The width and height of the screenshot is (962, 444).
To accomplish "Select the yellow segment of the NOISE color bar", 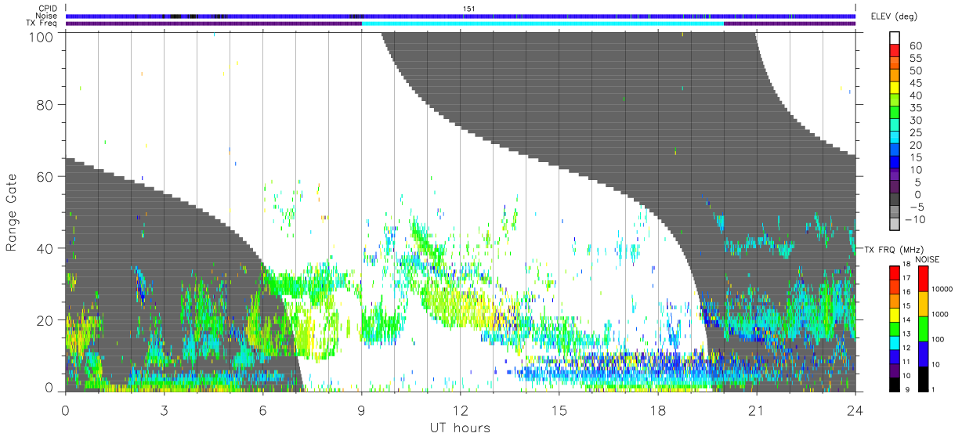I will (x=921, y=303).
